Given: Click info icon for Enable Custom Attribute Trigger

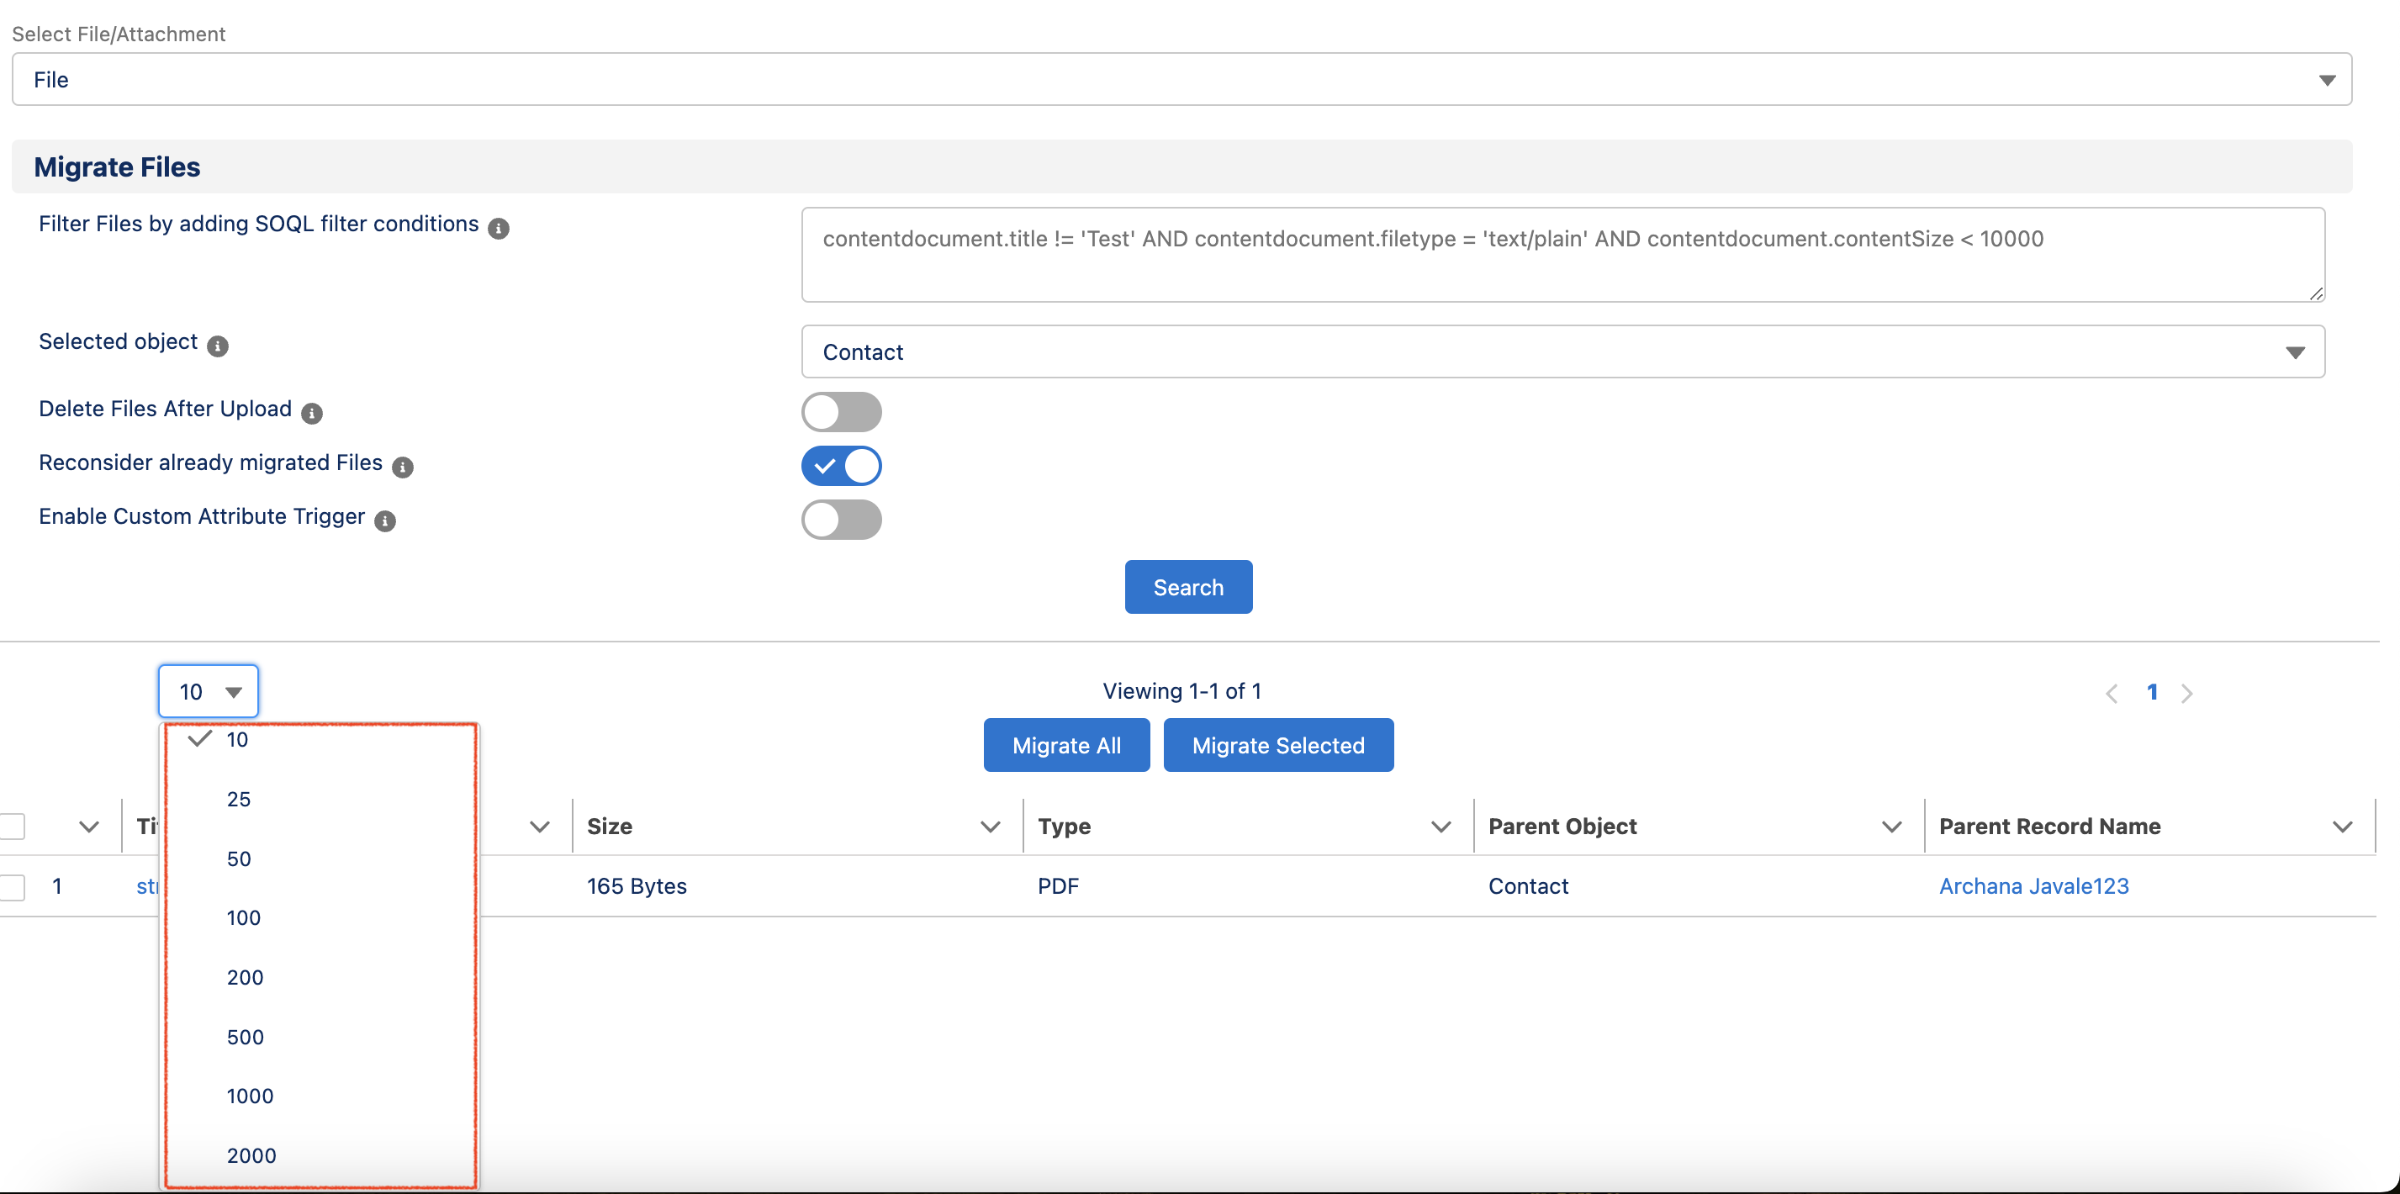Looking at the screenshot, I should coord(385,521).
